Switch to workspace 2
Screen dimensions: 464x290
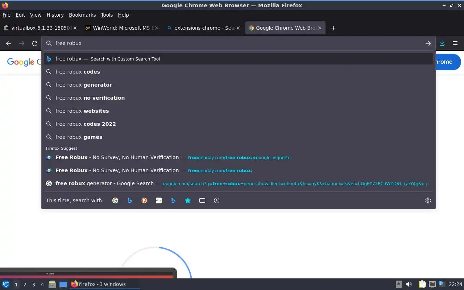25,285
